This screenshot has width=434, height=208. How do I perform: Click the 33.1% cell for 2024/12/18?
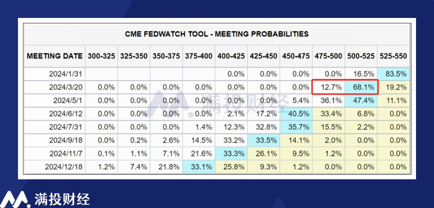[x=199, y=167]
